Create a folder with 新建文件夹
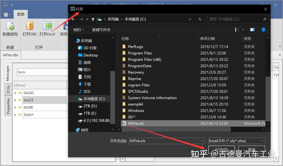Screen dimensions: 283x166 click(x=101, y=30)
